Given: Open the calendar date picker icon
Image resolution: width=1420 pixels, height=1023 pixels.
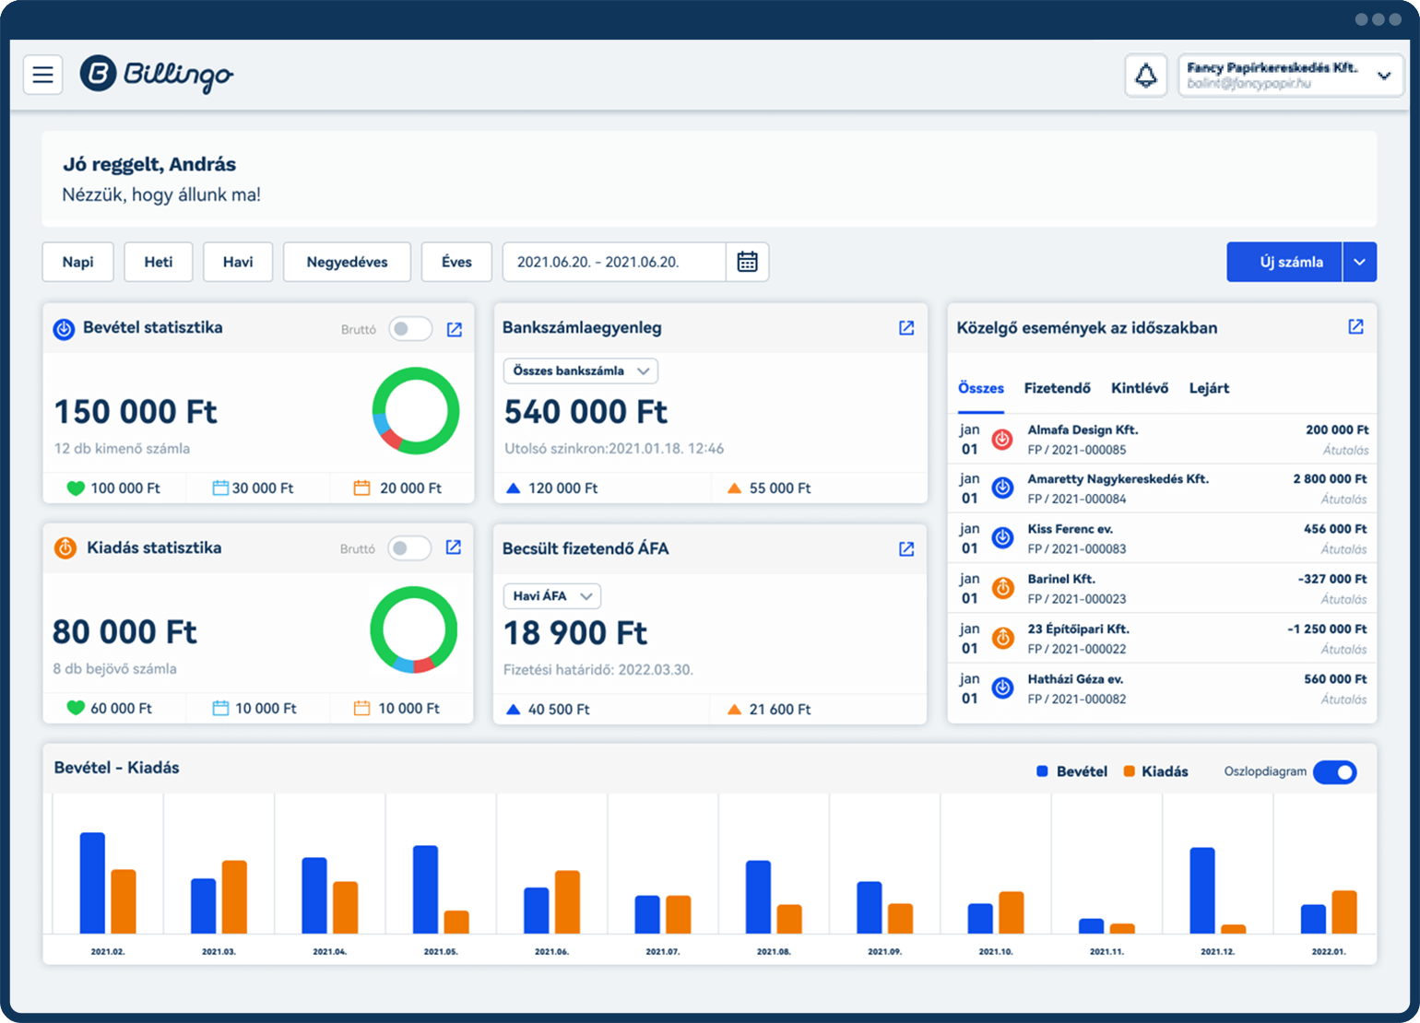Looking at the screenshot, I should coord(748,262).
